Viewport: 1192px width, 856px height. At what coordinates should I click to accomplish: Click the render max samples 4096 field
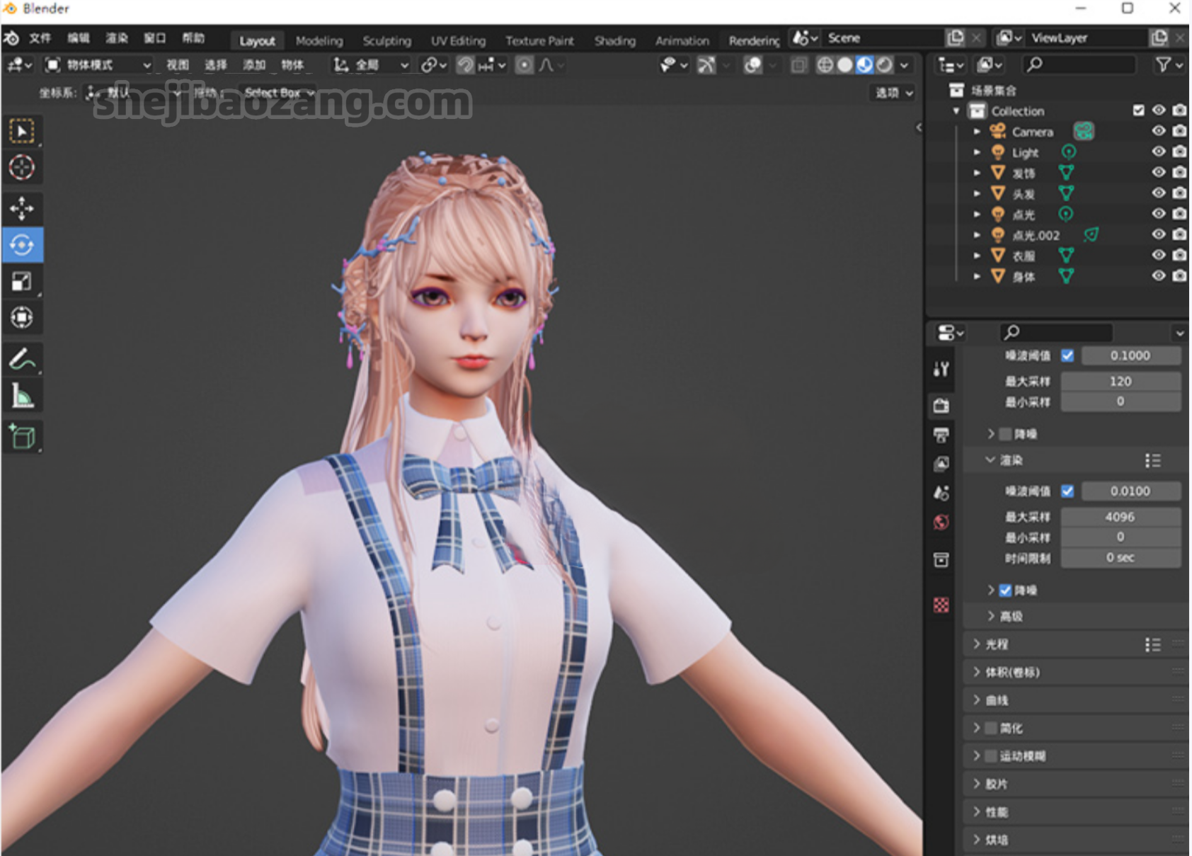[x=1121, y=517]
